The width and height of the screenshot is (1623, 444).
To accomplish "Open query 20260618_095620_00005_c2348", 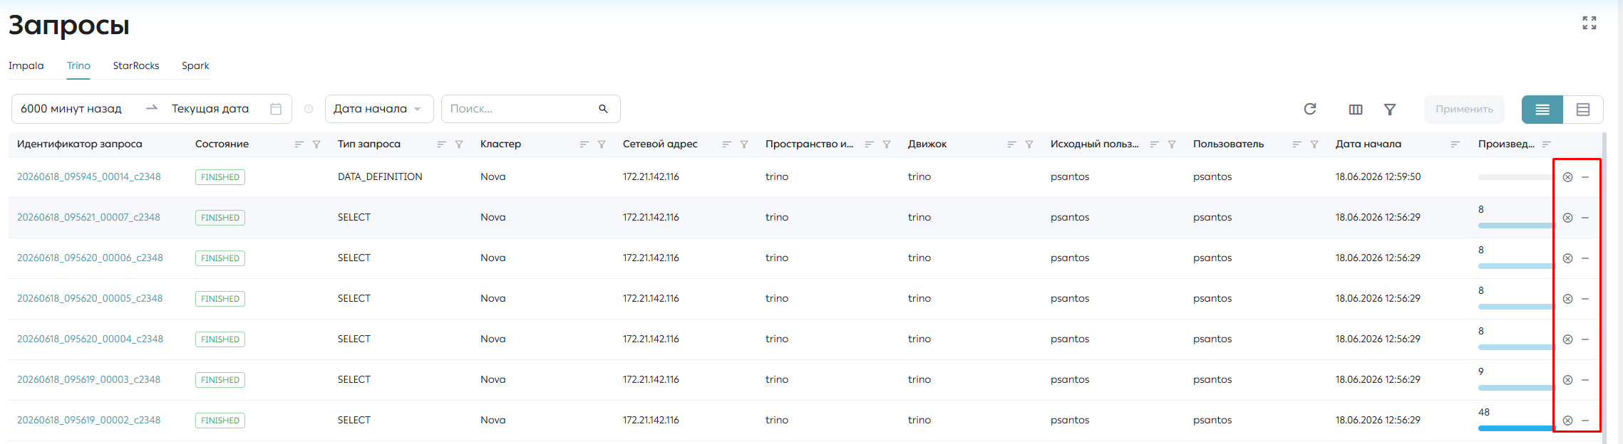I will tap(90, 298).
